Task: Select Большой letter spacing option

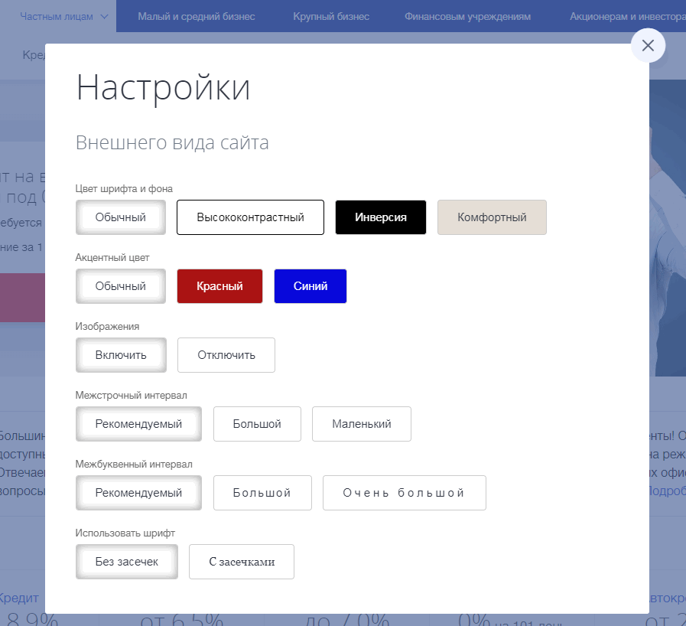Action: (x=262, y=493)
